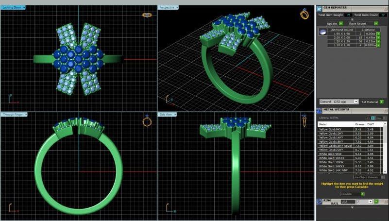Click the Gem Reporter panel icon
Image resolution: width=389 pixels, height=221 pixels.
click(319, 8)
